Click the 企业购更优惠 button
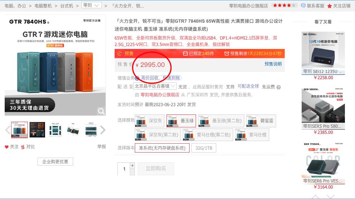 click(55, 162)
